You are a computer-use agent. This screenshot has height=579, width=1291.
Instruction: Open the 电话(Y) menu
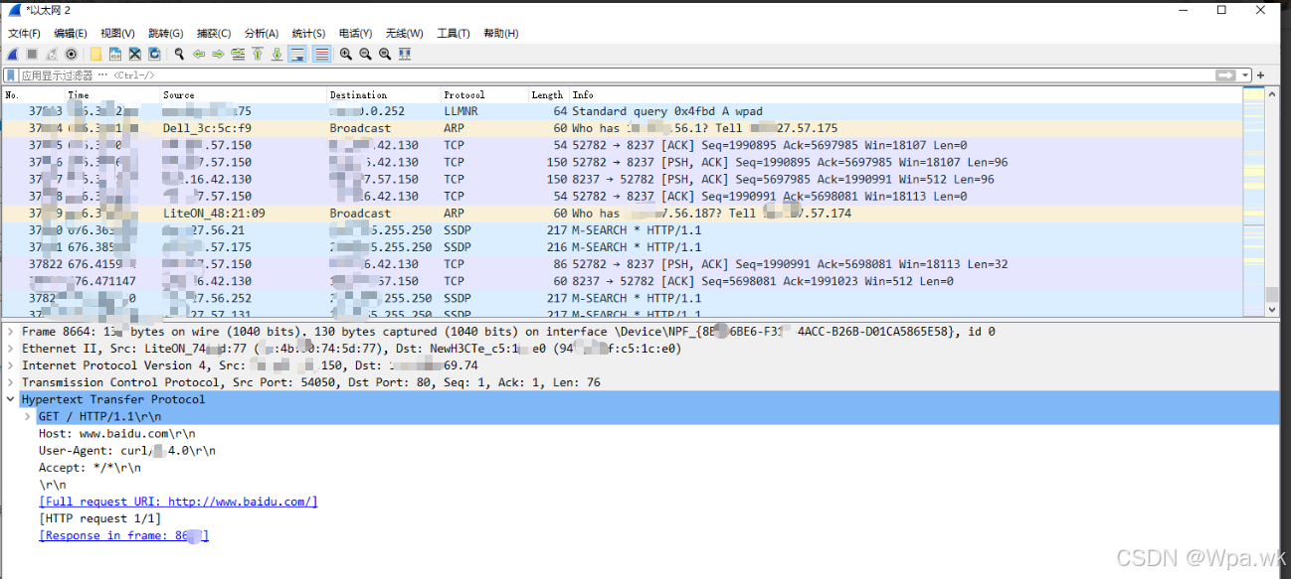[356, 34]
